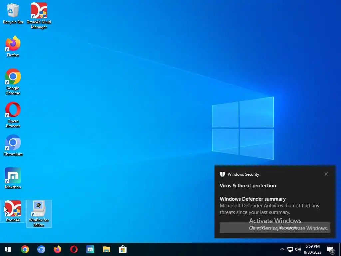The width and height of the screenshot is (341, 256).
Task: Launch Firefox from the taskbar
Action: coord(57,249)
